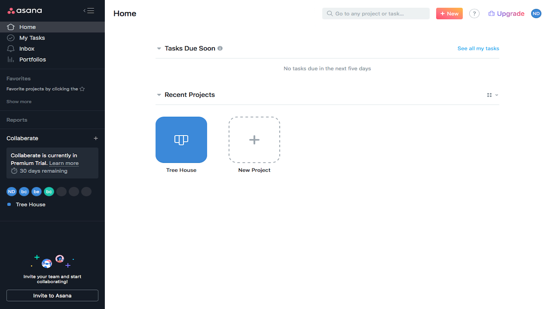This screenshot has height=309, width=550.
Task: Click the Portfolios bar chart icon
Action: (11, 59)
